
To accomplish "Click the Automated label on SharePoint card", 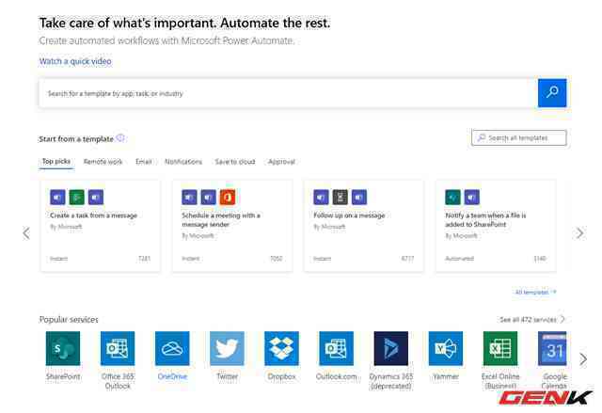I will coord(460,259).
